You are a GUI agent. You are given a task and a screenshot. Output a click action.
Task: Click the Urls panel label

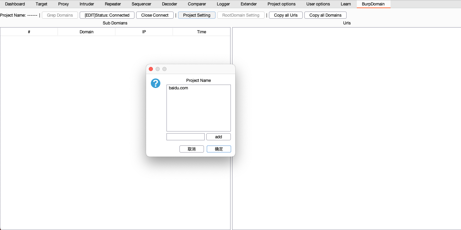pyautogui.click(x=347, y=23)
